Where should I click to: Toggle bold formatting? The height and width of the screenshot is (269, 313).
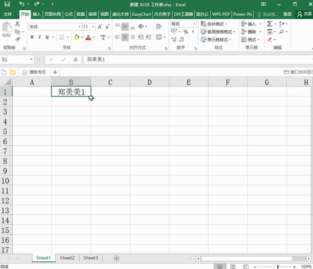coord(33,37)
